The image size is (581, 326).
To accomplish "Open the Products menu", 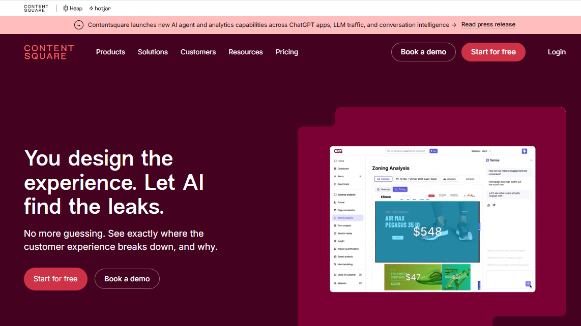I will click(110, 52).
